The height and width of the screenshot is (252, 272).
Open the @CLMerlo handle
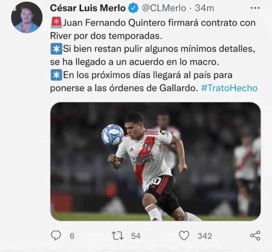(x=164, y=8)
